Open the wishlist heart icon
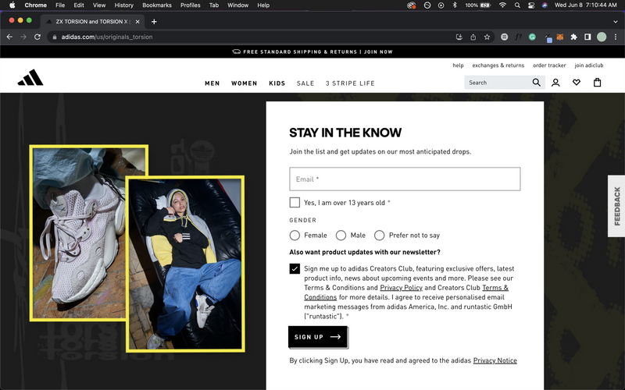Screen dimensions: 625x390 point(577,83)
